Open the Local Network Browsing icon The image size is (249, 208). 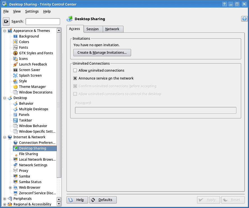[15, 159]
